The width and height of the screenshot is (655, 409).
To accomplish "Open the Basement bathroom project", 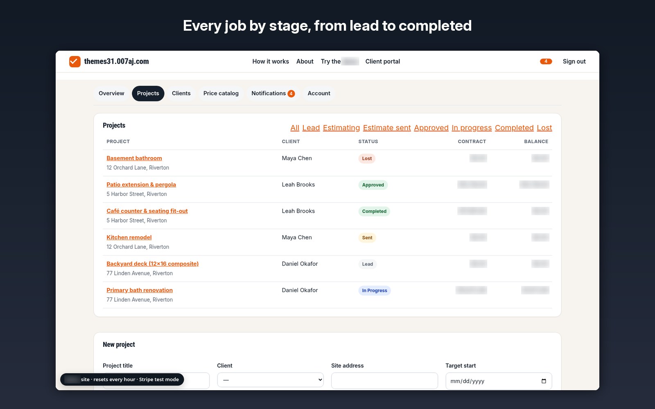I will coord(134,158).
